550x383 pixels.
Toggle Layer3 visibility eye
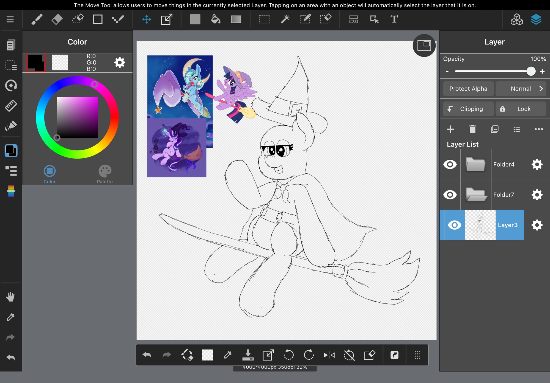pyautogui.click(x=454, y=225)
